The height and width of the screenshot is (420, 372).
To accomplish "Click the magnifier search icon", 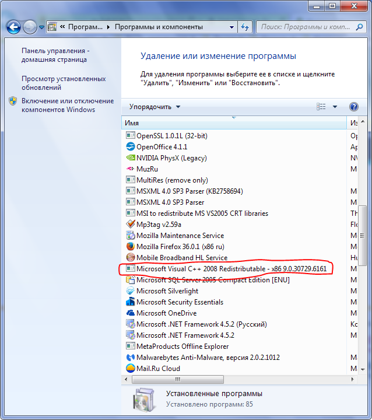I will point(359,27).
